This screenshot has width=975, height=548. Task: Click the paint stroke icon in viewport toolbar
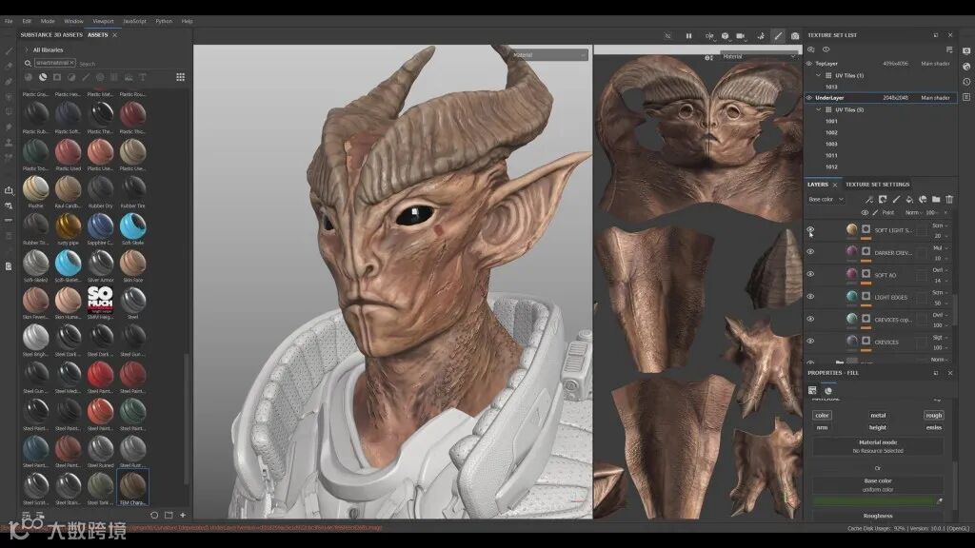778,36
